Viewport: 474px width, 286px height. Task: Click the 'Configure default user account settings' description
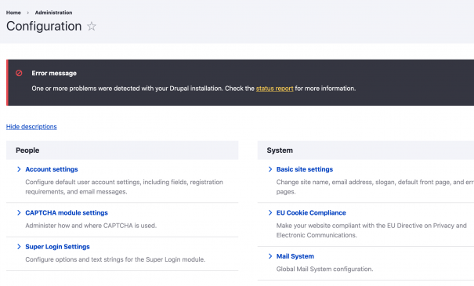tap(125, 186)
